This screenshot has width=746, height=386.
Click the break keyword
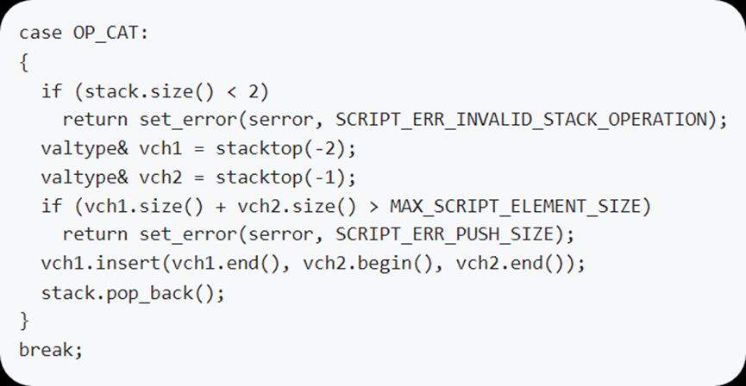(x=48, y=349)
